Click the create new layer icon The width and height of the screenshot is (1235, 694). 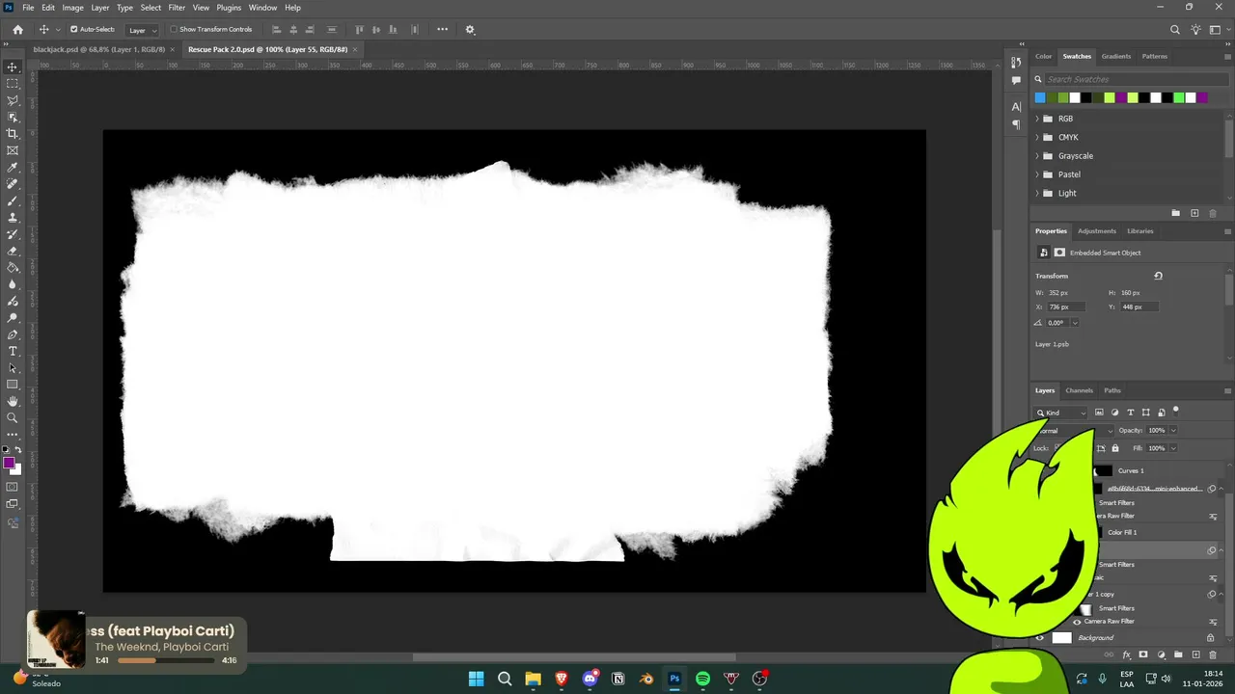(x=1195, y=654)
